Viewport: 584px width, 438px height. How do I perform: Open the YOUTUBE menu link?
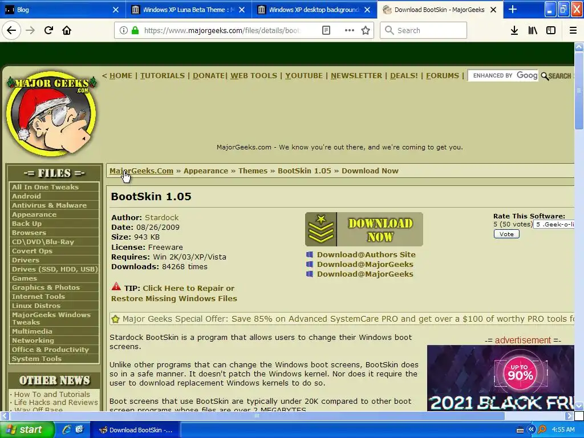point(304,76)
